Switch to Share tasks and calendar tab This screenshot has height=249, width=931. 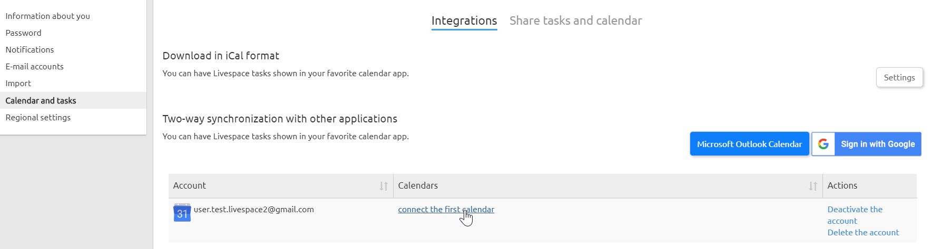tap(575, 20)
